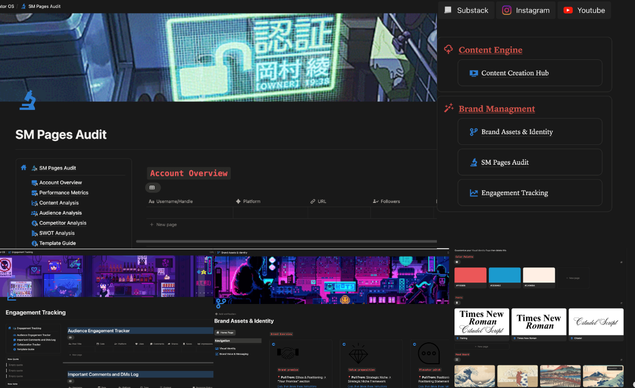Open the Template Guide navigation item
Image resolution: width=635 pixels, height=388 pixels.
tap(57, 243)
